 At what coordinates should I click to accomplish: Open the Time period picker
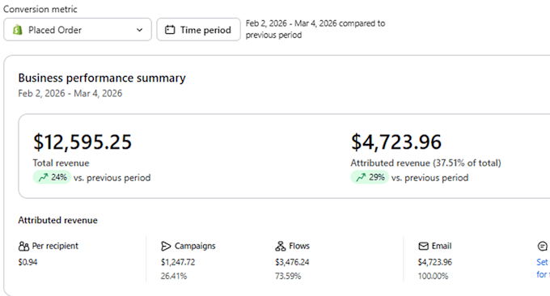coord(198,30)
